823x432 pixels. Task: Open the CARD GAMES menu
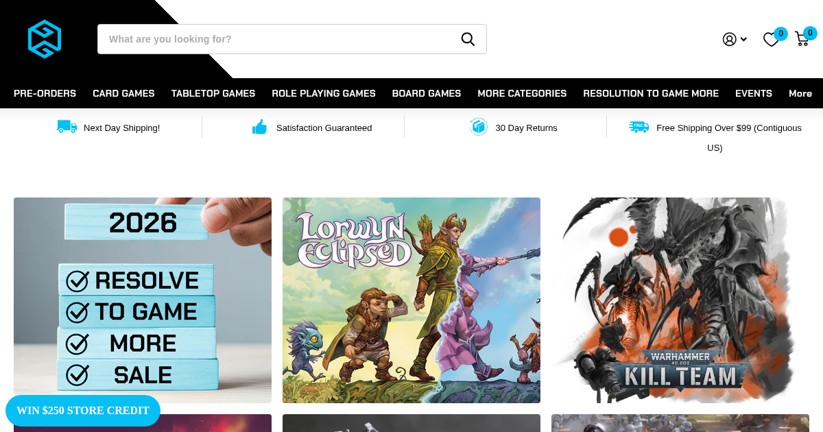(x=123, y=93)
